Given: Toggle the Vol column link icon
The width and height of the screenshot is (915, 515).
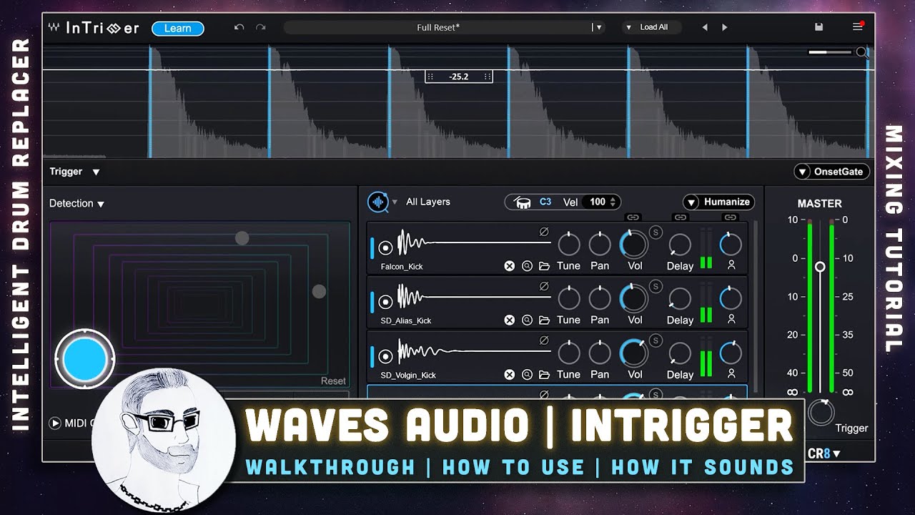Looking at the screenshot, I should (x=633, y=217).
